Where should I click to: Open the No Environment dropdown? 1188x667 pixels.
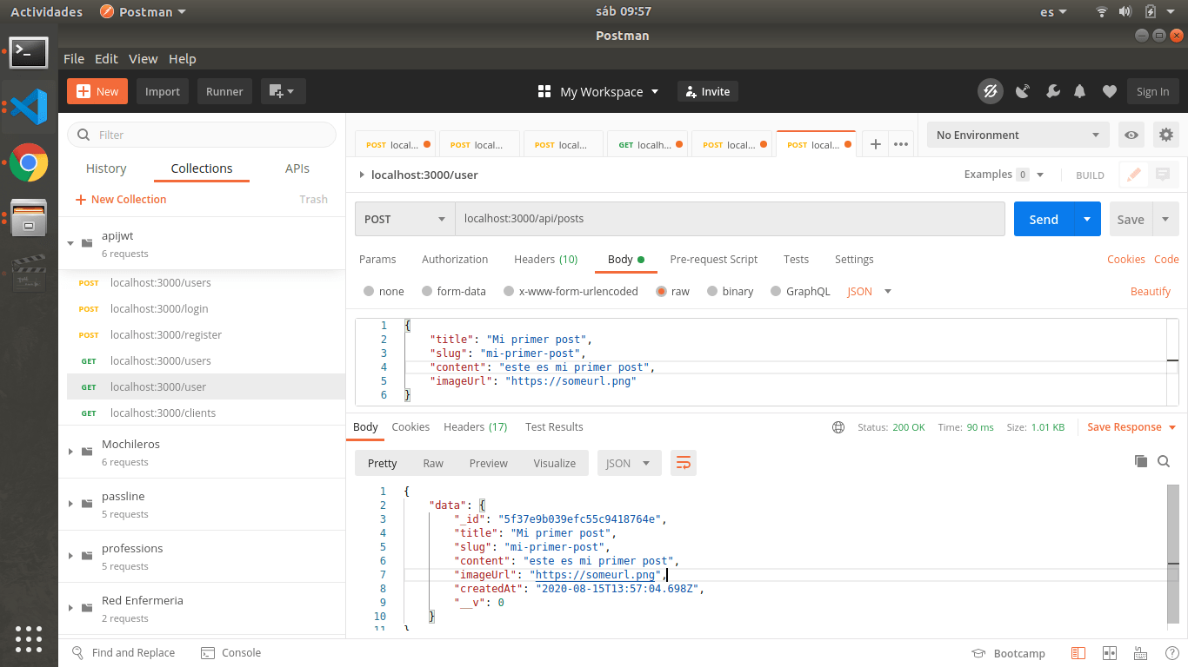point(1018,135)
